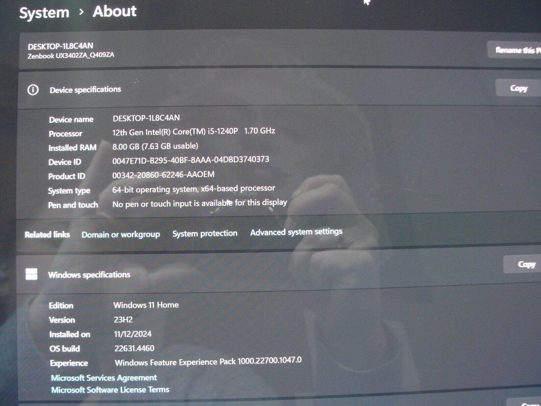Open the Domain or workgroup link

coord(121,234)
